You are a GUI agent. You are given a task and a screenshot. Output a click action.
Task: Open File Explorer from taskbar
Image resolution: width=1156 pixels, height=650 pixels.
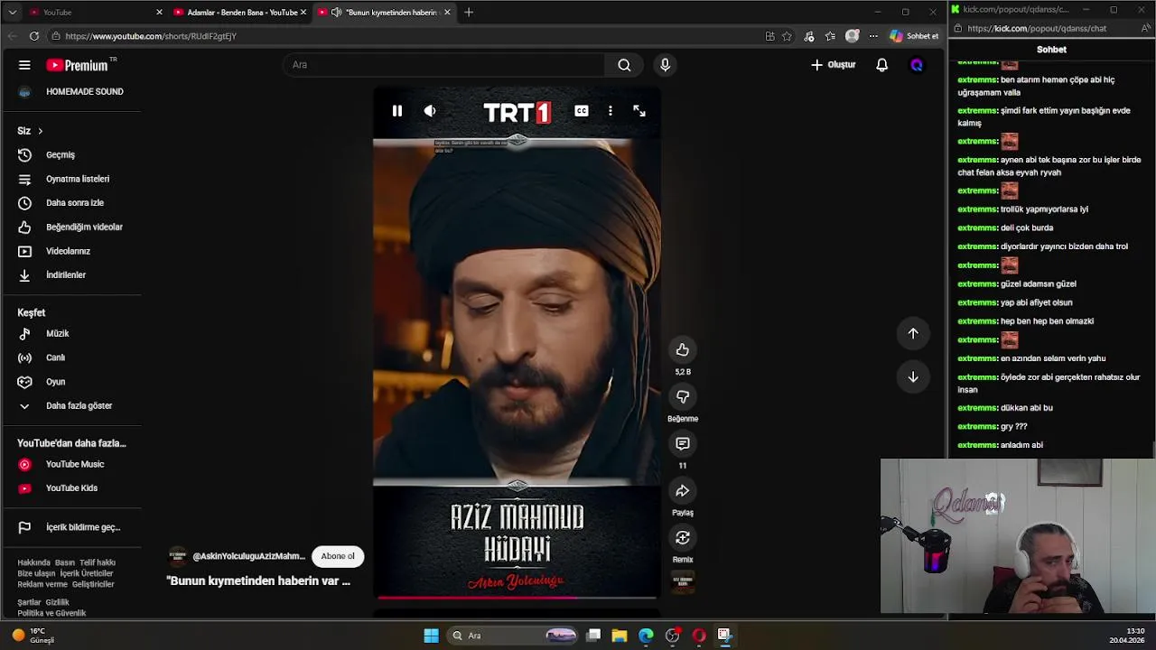click(620, 636)
